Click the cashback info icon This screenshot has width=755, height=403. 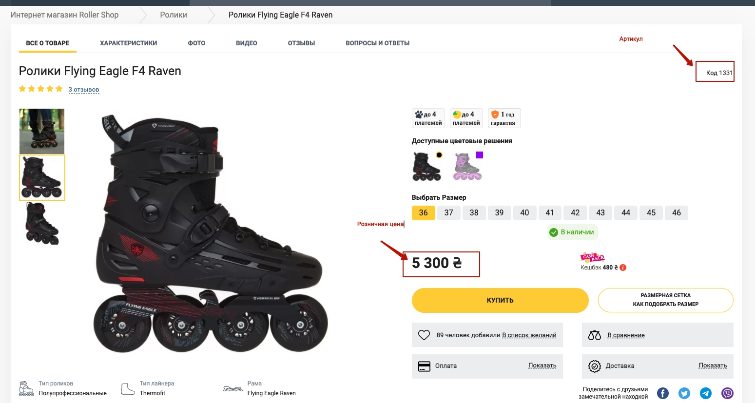[623, 268]
